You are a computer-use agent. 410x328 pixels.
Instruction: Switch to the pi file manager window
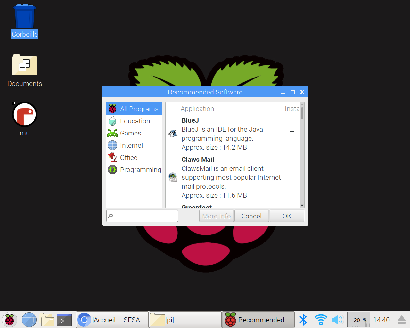(x=185, y=320)
